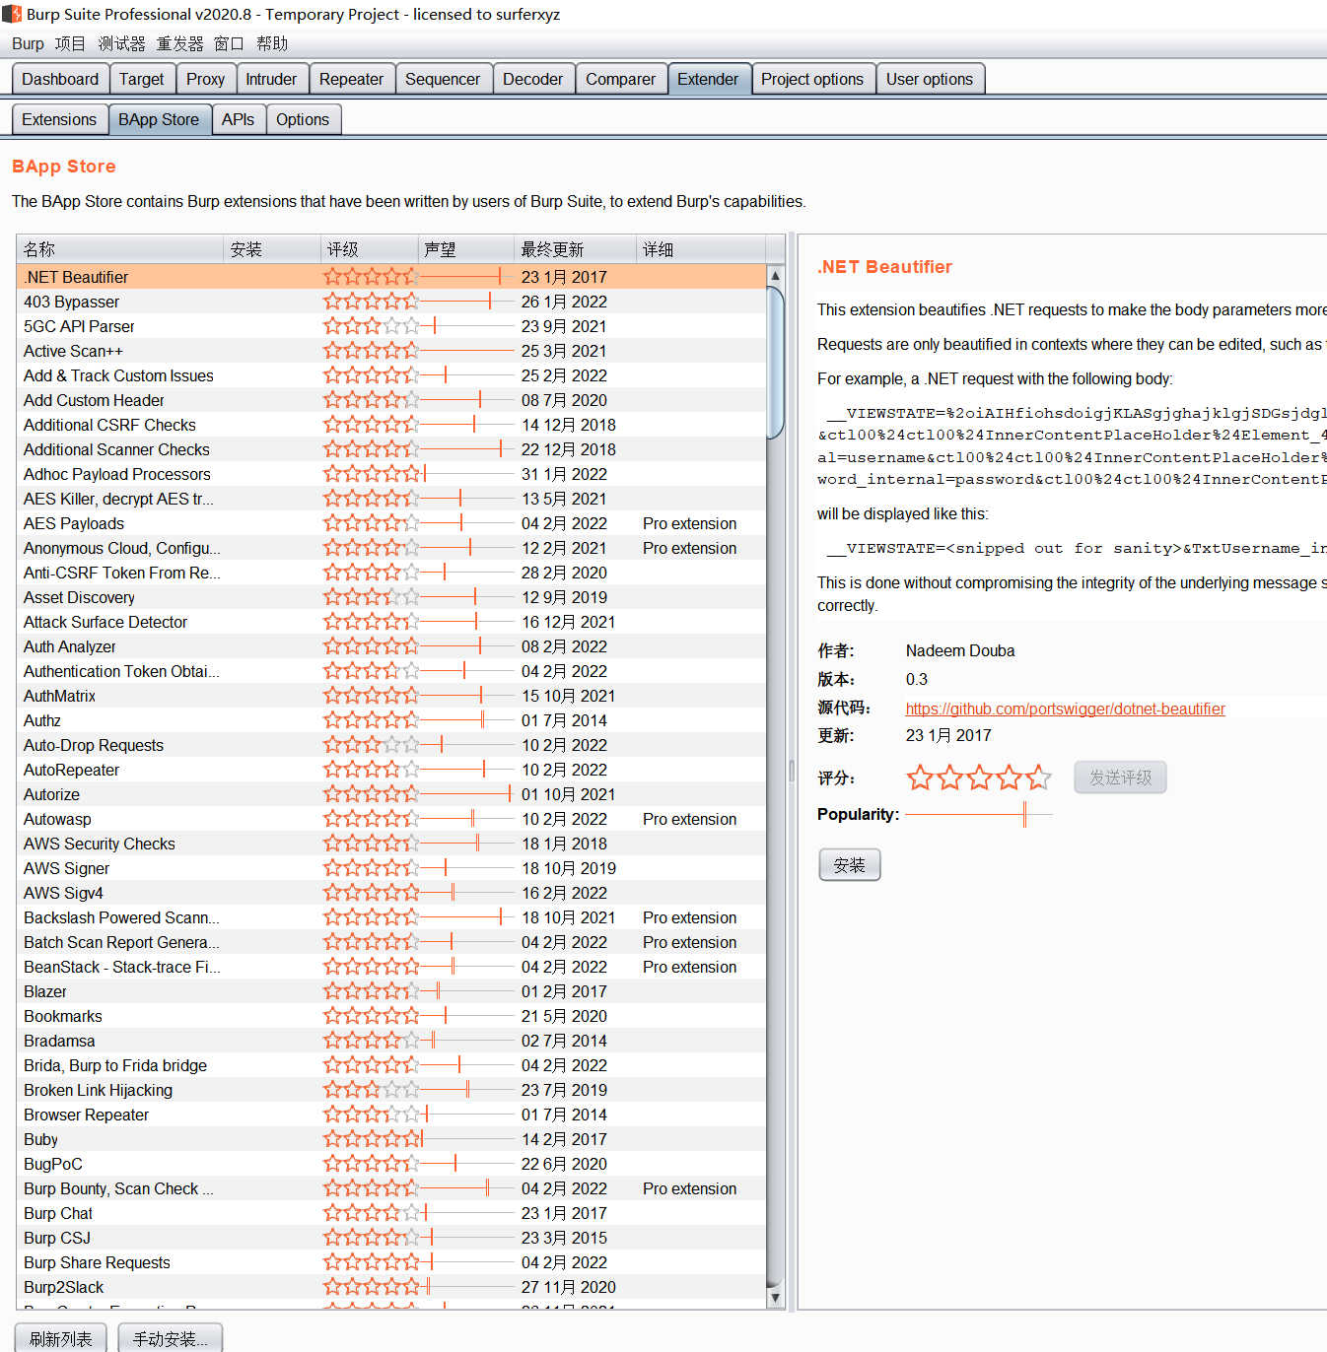Open the 项目 menu

tap(70, 43)
